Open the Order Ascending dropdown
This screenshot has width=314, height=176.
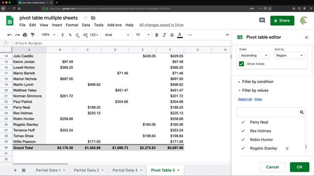(254, 55)
